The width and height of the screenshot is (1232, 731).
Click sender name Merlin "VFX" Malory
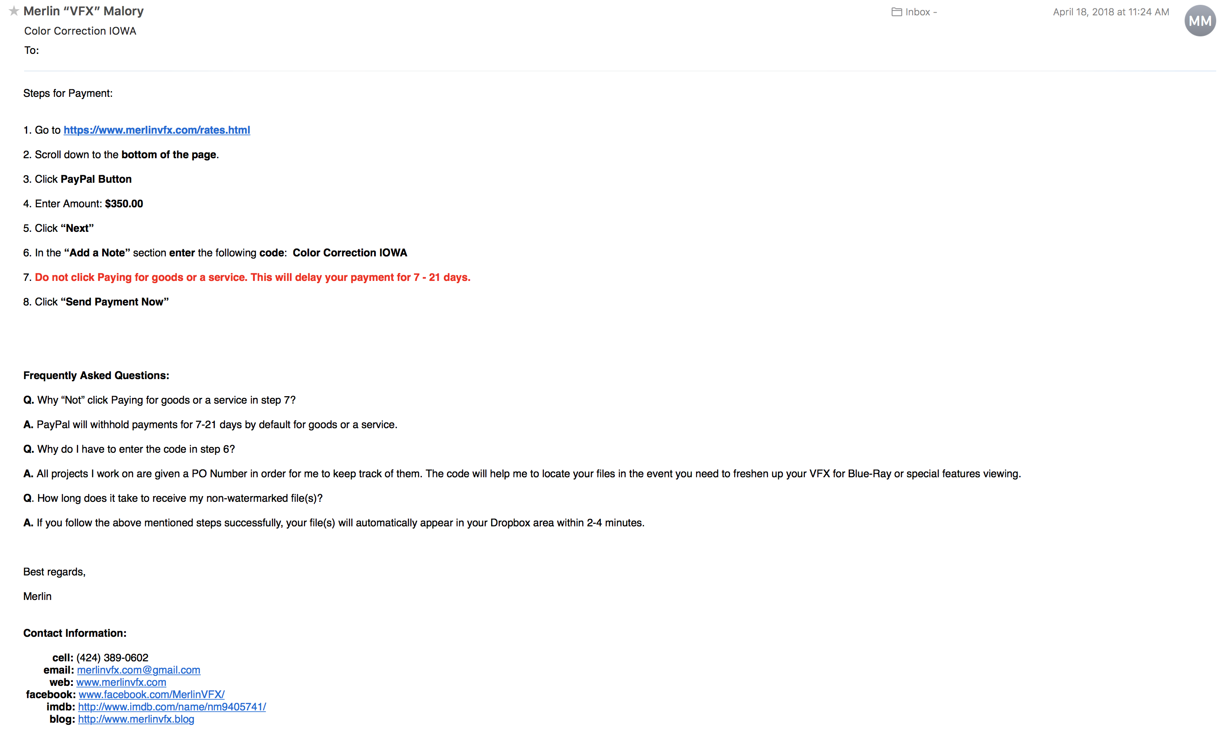83,11
